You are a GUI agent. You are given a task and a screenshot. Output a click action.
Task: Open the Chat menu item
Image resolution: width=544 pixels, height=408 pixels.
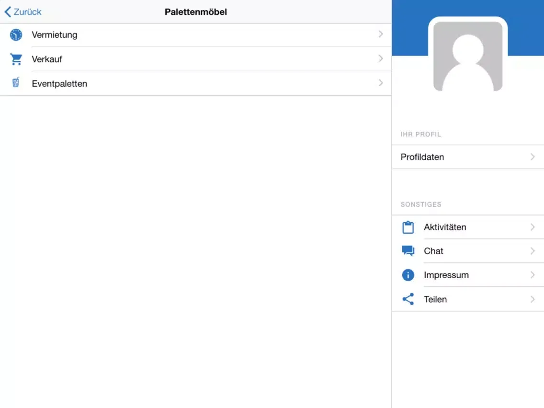point(468,251)
